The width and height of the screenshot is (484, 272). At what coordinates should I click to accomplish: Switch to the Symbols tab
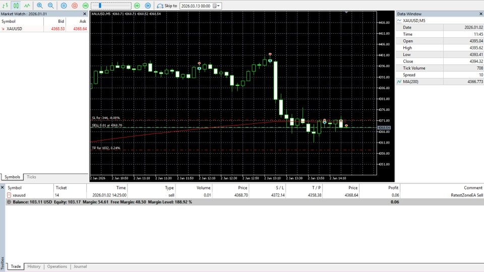[x=12, y=177]
